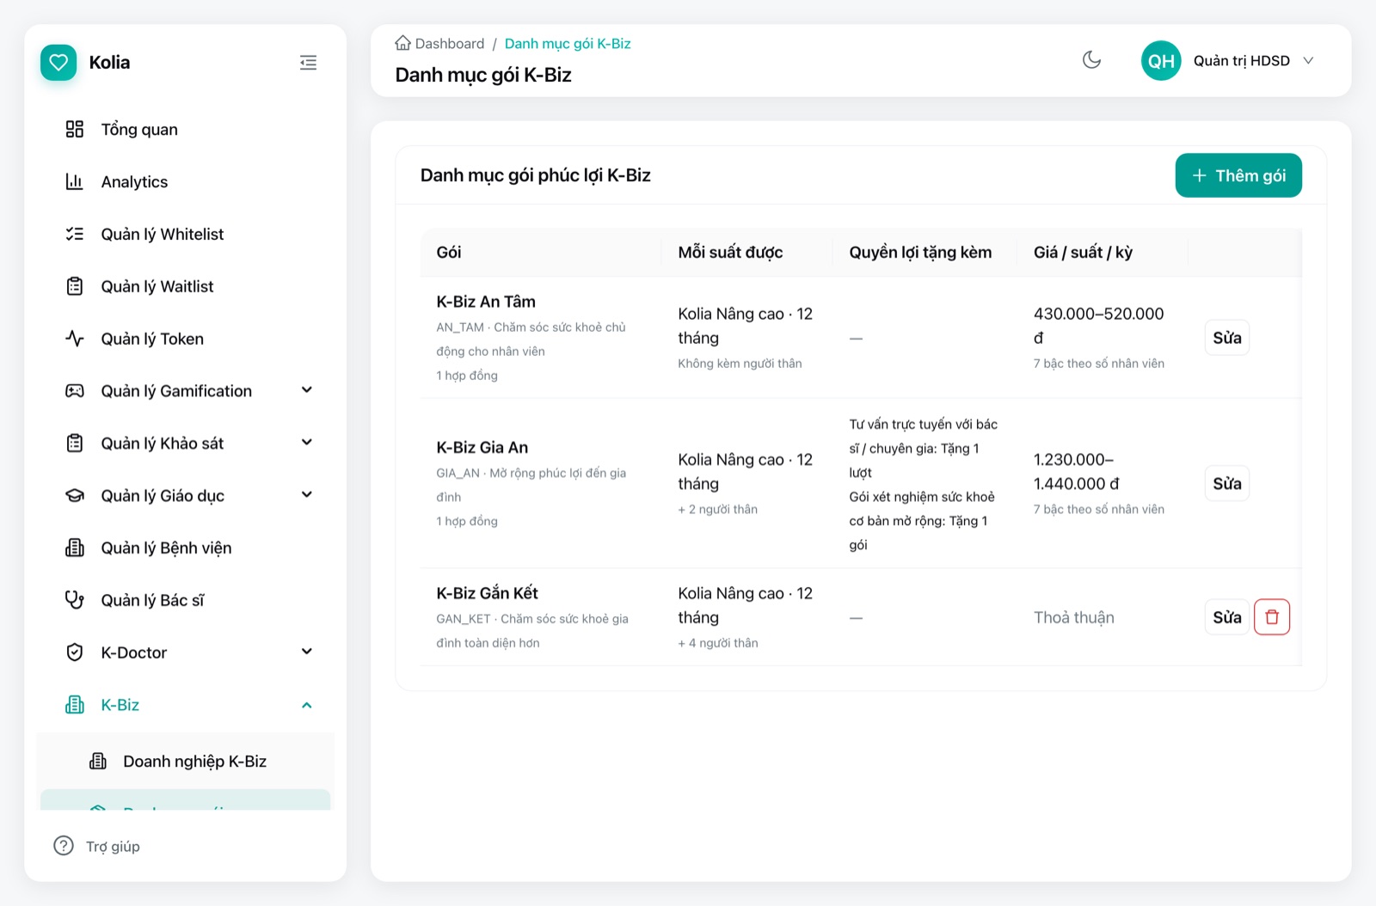The height and width of the screenshot is (906, 1376).
Task: Click the Quản lý Waitlist clipboard icon
Action: [75, 286]
